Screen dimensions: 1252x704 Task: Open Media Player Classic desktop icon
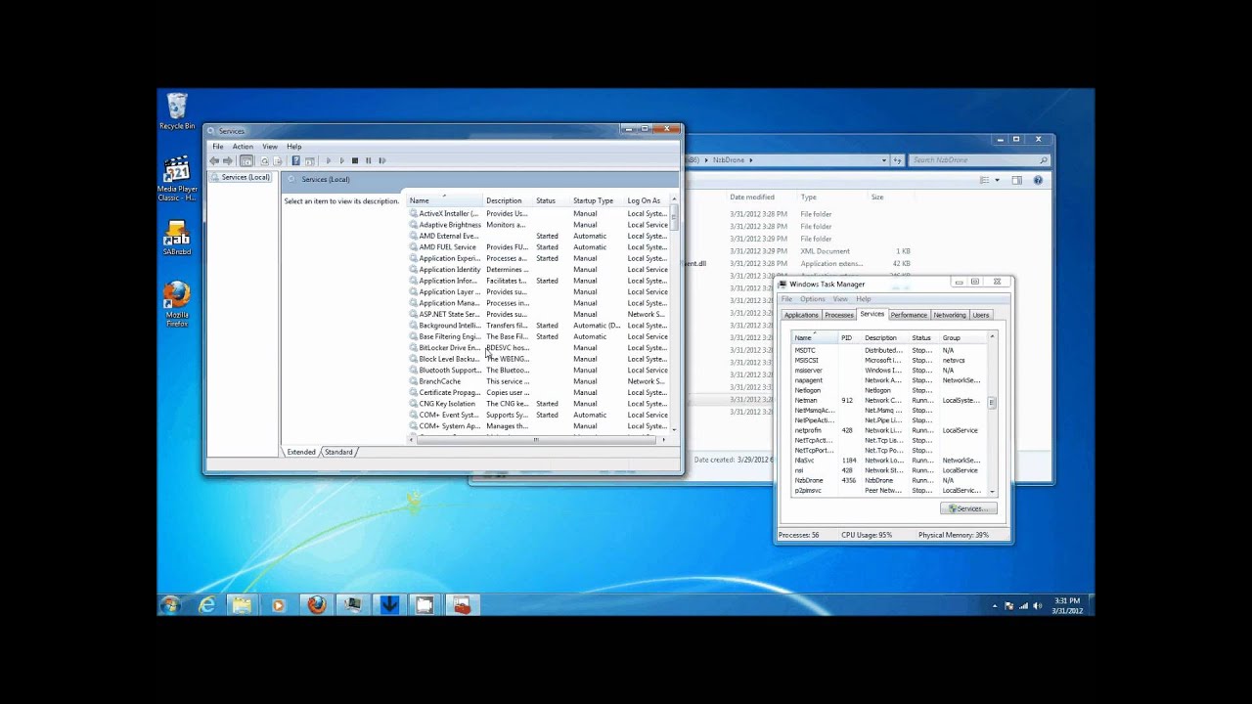(x=177, y=179)
